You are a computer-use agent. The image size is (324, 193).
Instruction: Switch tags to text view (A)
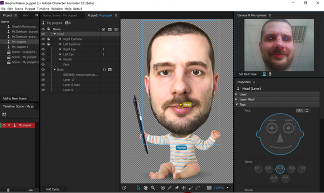coord(299,111)
